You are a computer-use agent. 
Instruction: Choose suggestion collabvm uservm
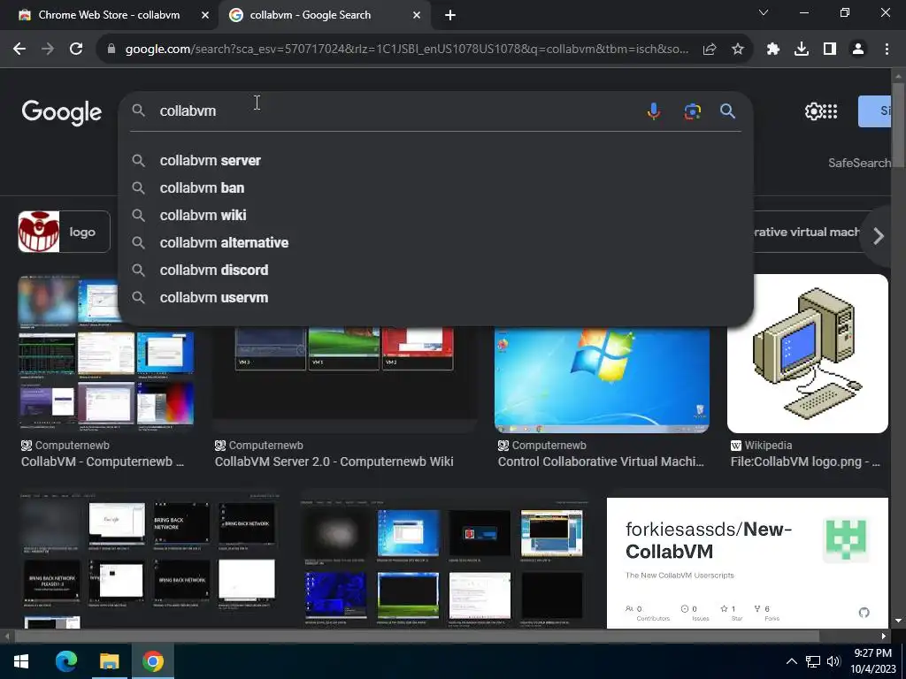tap(435, 297)
